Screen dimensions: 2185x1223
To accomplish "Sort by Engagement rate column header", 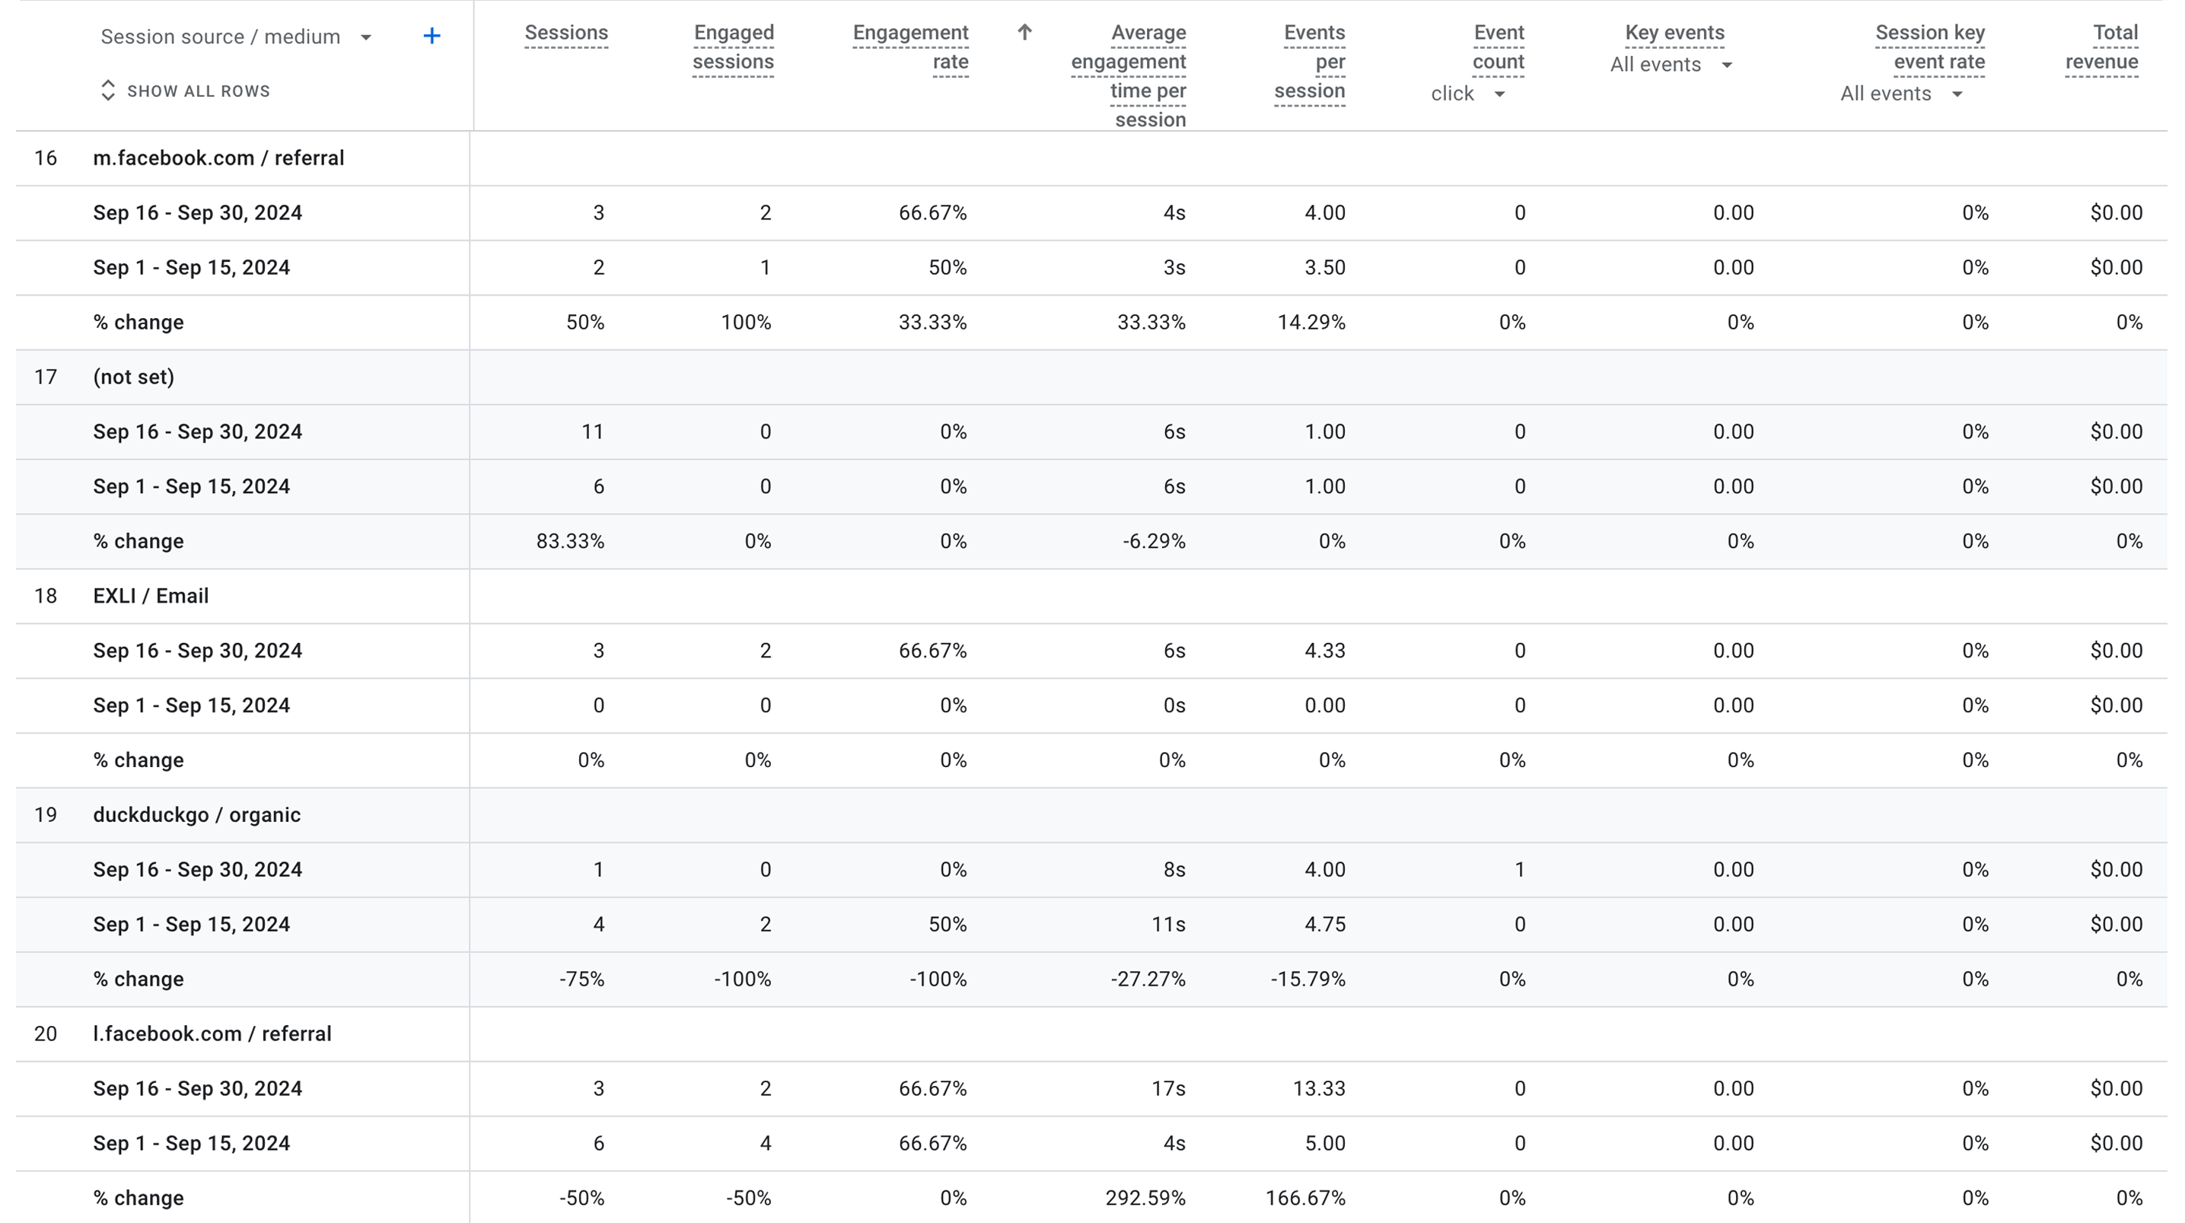I will click(x=910, y=47).
